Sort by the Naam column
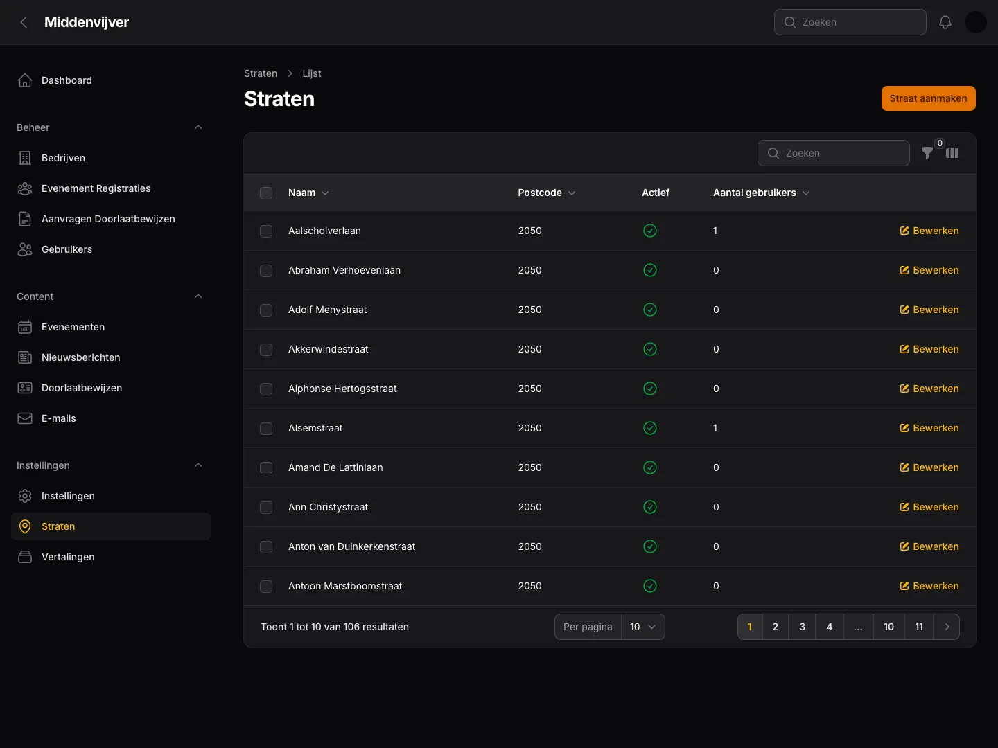The image size is (998, 748). (308, 193)
